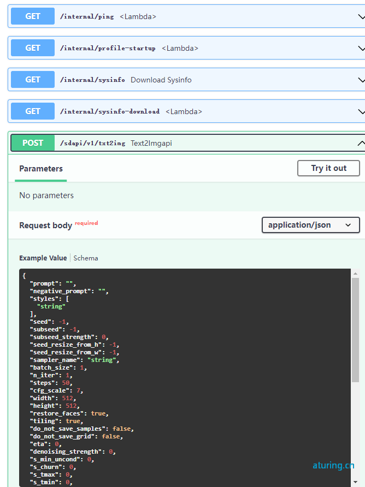Click the Try it out button
Viewport: 365px width, 487px height.
pyautogui.click(x=328, y=168)
